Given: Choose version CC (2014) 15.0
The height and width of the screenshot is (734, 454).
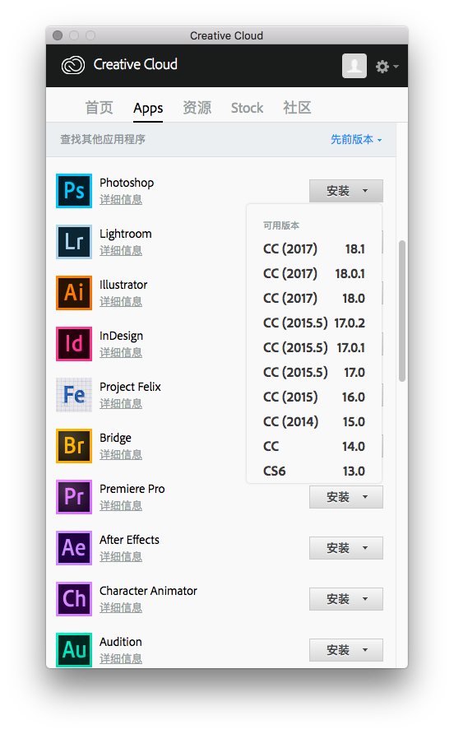Looking at the screenshot, I should tap(314, 422).
